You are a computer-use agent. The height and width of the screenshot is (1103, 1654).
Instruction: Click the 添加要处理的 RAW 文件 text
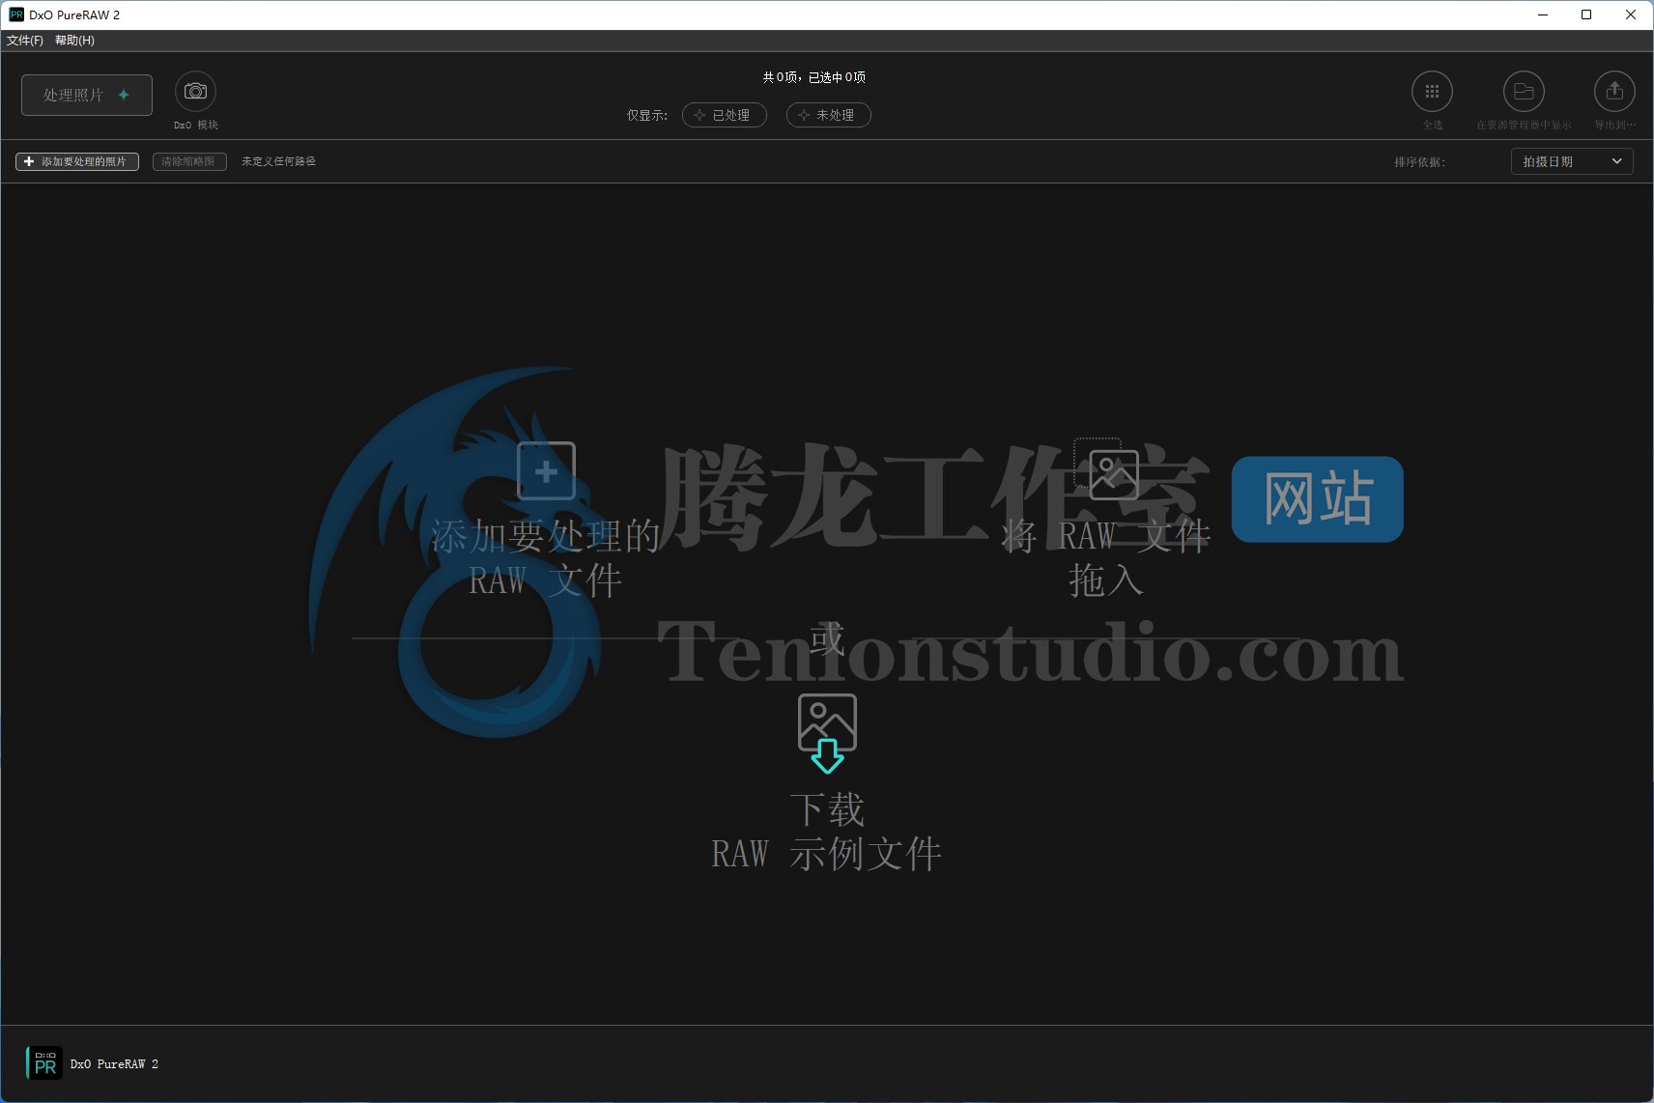pos(546,558)
